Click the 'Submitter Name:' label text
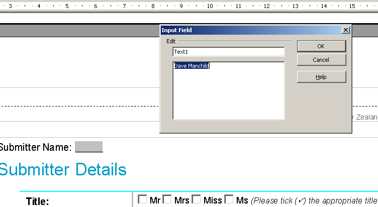 [x=35, y=147]
